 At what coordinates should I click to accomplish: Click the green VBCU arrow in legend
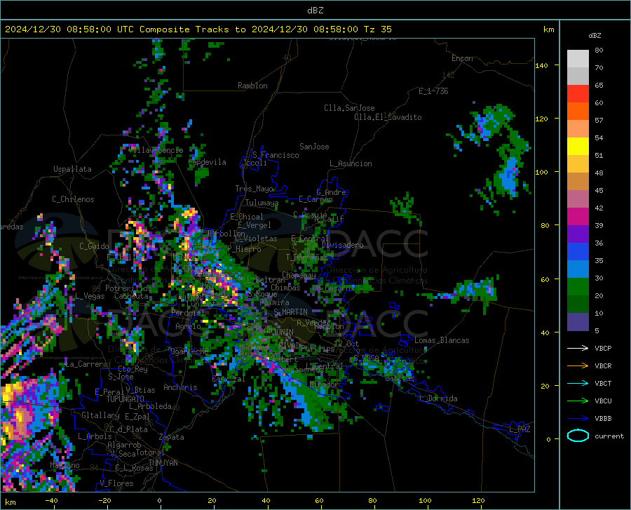coord(578,401)
